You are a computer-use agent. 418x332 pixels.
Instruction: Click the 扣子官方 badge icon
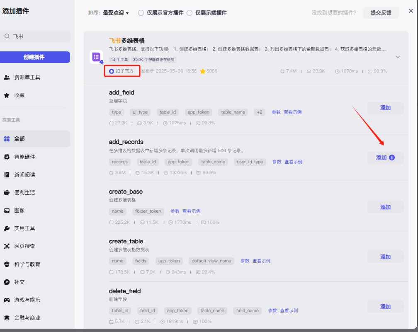click(112, 71)
